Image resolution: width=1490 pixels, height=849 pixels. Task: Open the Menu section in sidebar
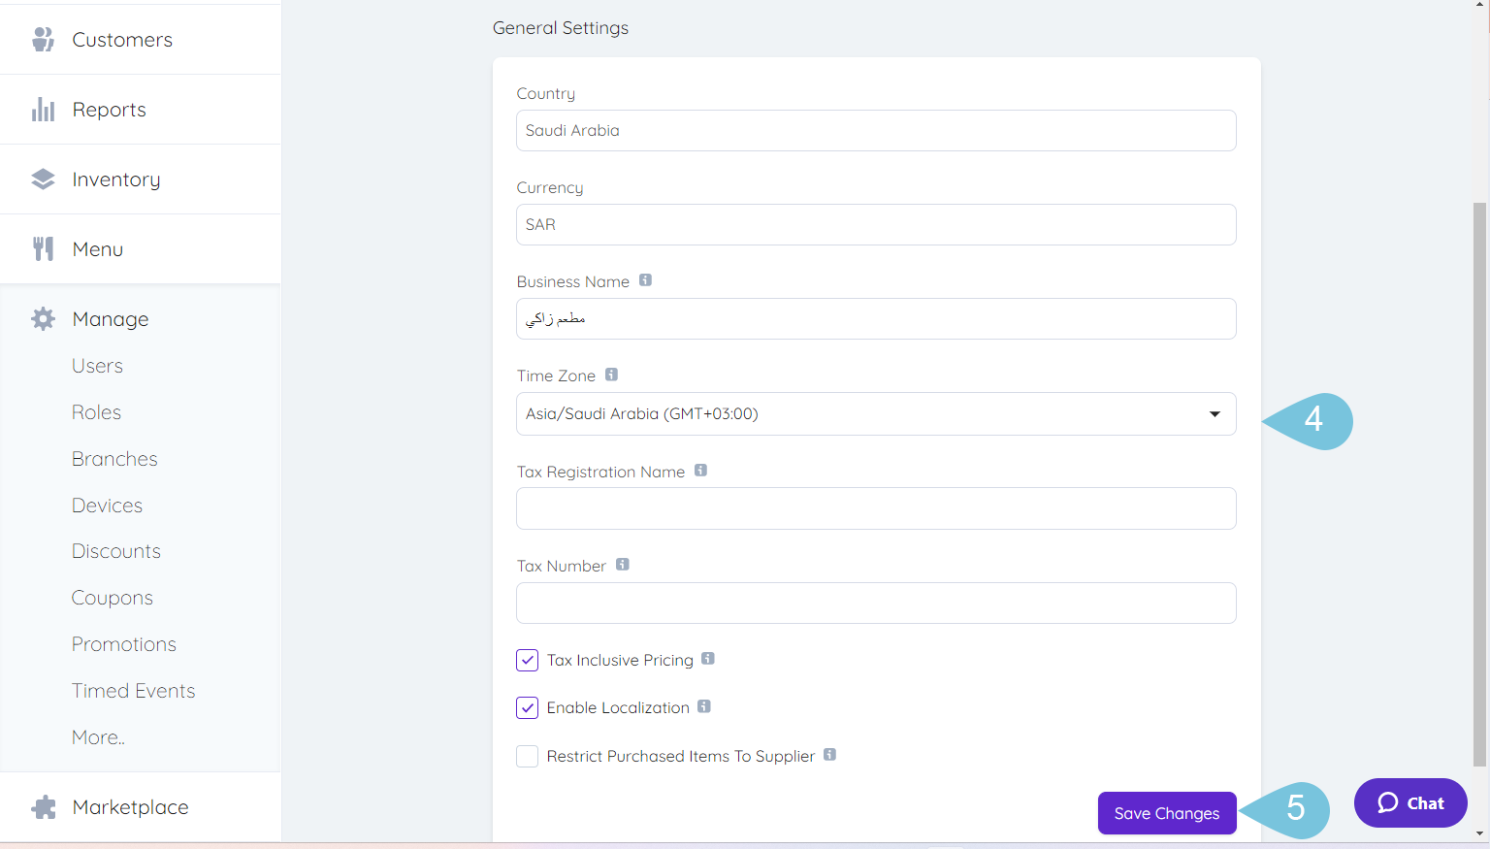point(141,249)
